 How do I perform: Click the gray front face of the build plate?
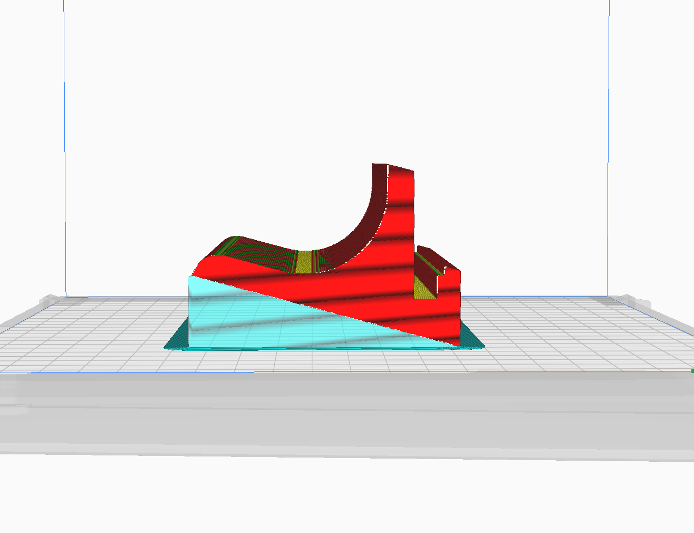(343, 412)
